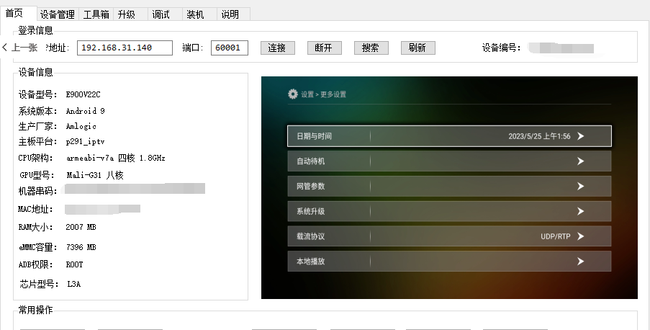Click the arrow beside 系统升级
The height and width of the screenshot is (330, 650).
[581, 211]
